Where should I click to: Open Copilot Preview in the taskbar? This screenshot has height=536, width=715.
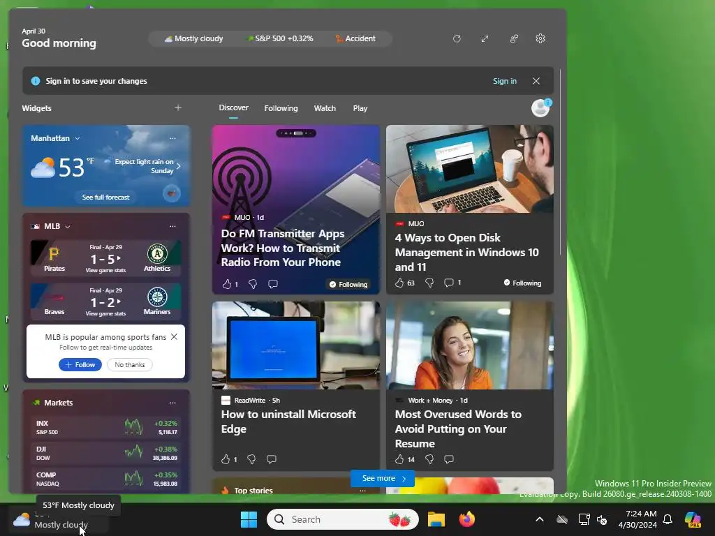tap(693, 519)
